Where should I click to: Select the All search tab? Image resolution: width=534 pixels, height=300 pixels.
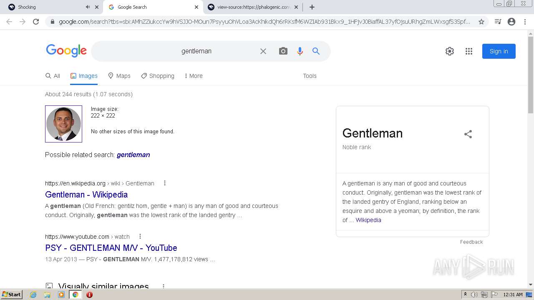pyautogui.click(x=53, y=76)
